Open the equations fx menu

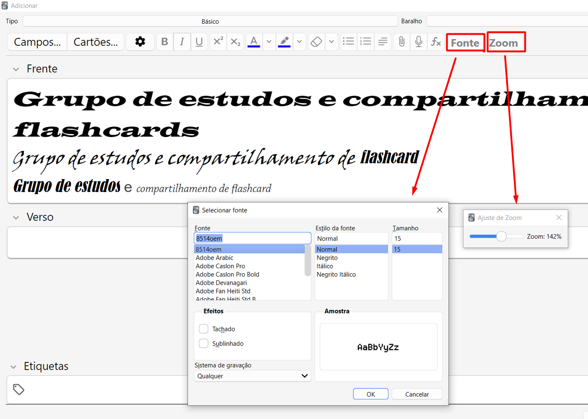point(436,42)
